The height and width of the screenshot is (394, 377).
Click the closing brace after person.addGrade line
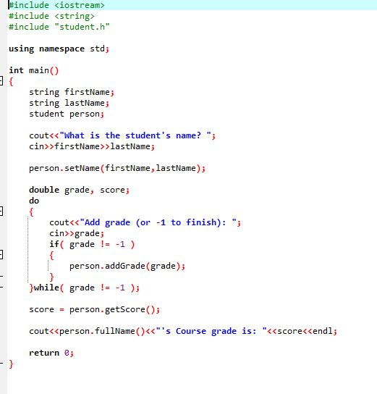(51, 277)
